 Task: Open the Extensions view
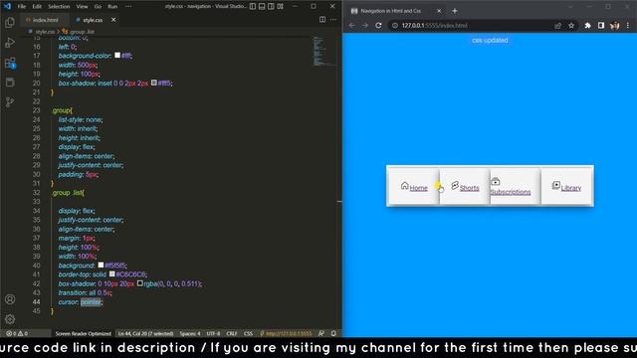coord(10,63)
